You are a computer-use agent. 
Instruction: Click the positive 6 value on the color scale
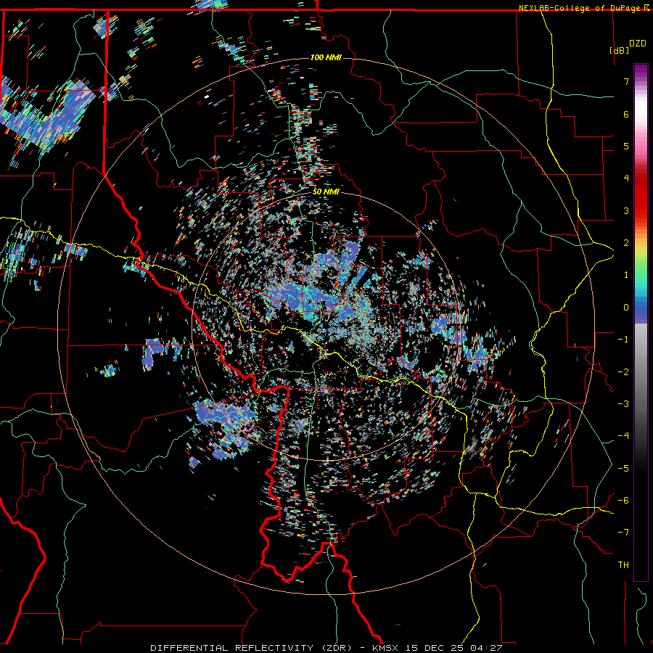click(626, 114)
